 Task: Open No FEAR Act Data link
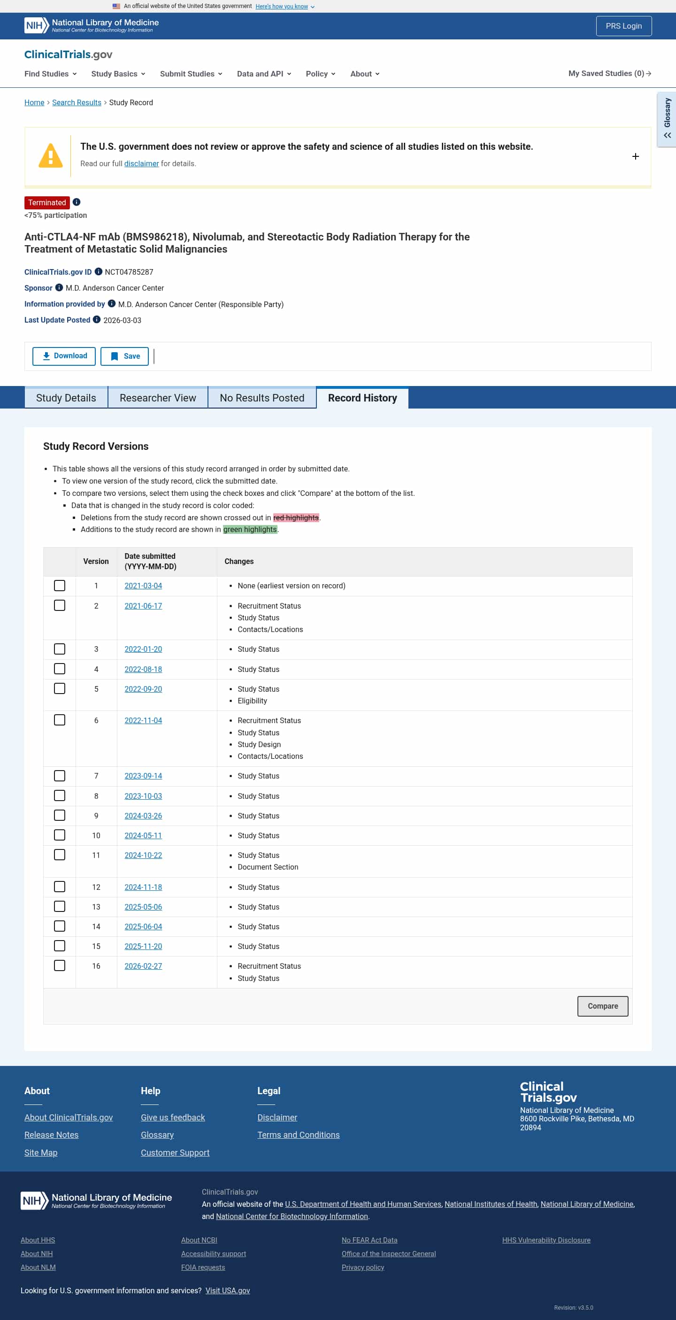[369, 1240]
